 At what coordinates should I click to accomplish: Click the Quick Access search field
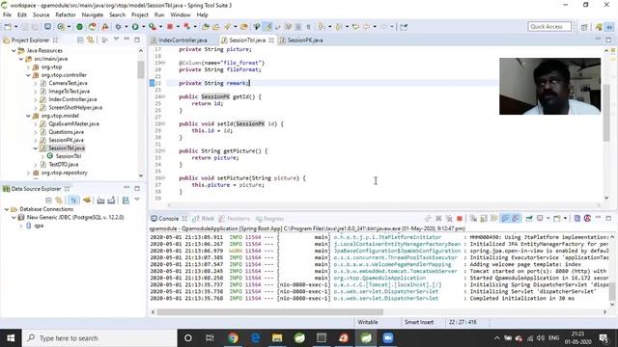pyautogui.click(x=549, y=27)
